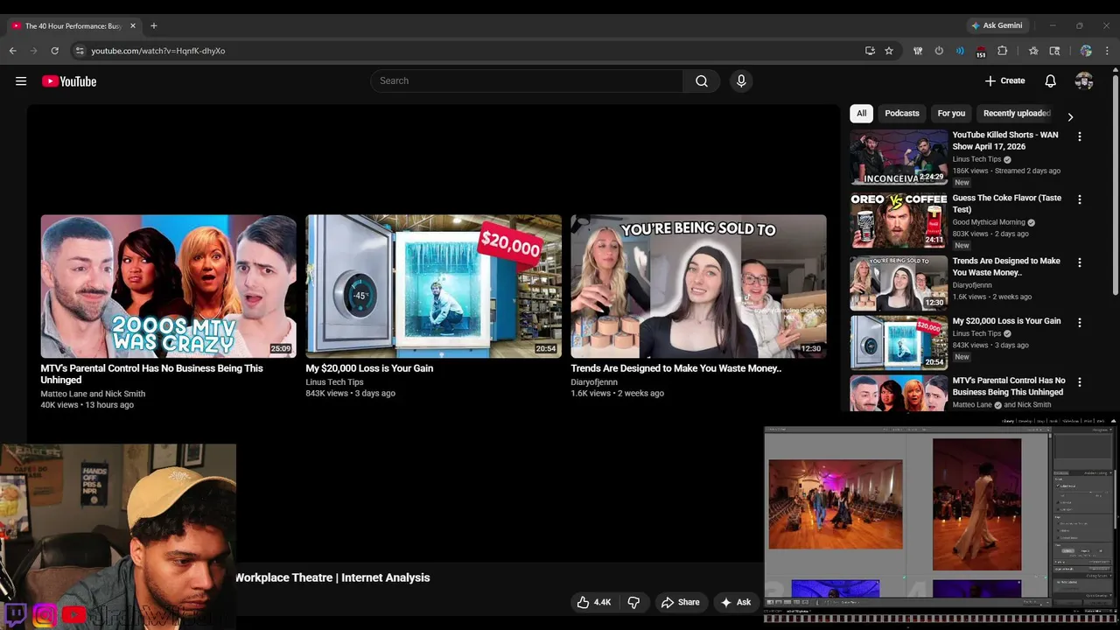Open the Extensions puzzle-piece menu
This screenshot has width=1120, height=630.
coord(1003,51)
